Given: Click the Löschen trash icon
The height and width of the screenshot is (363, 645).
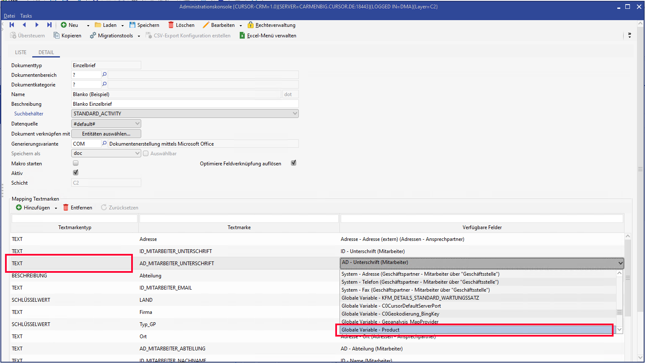Looking at the screenshot, I should click(x=171, y=25).
